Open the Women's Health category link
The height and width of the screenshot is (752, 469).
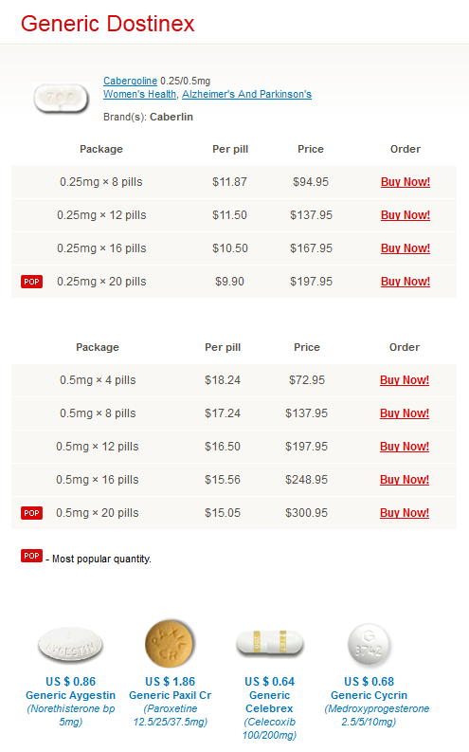140,94
